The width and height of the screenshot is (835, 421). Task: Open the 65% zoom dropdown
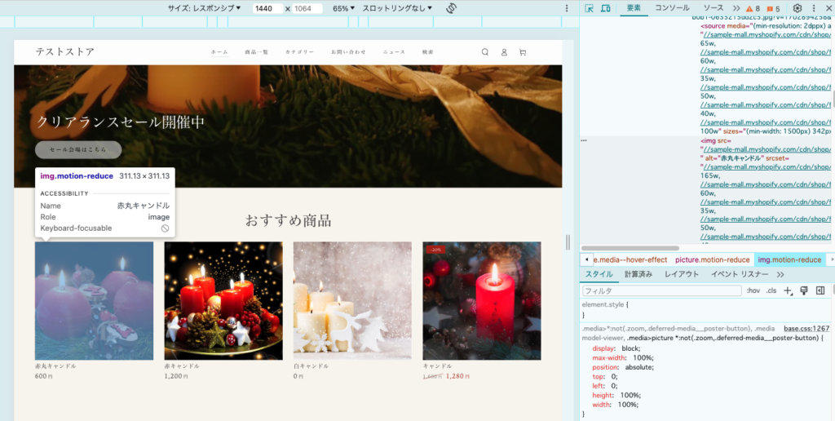click(345, 8)
